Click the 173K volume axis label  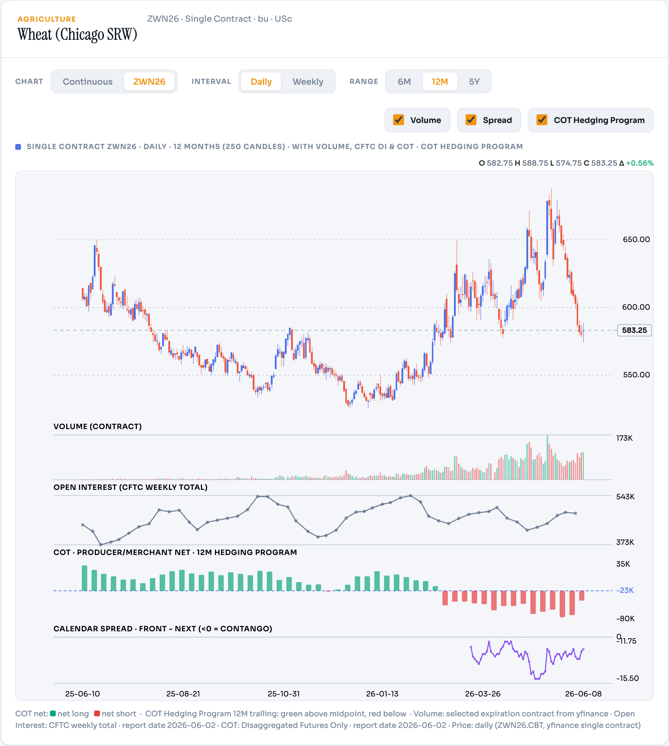coord(624,438)
